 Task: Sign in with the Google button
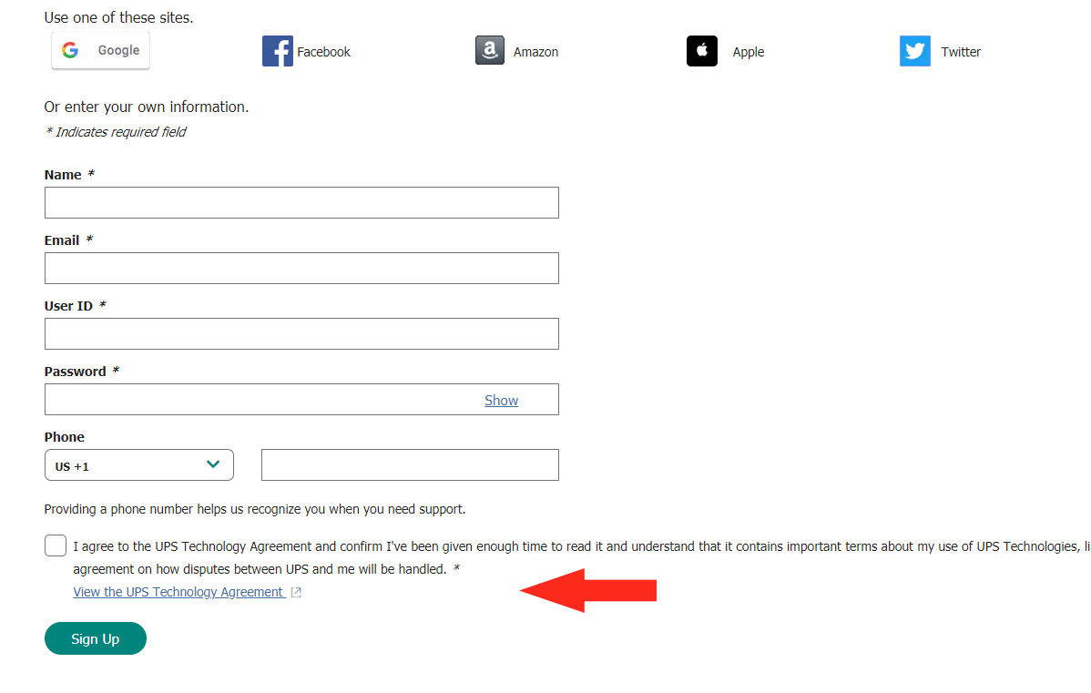point(100,50)
